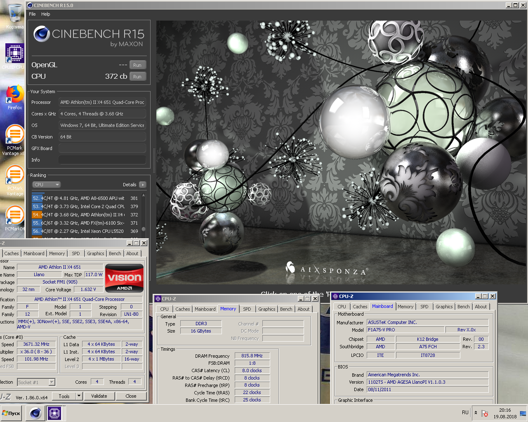Click the GFX Board field
528x422 pixels.
coord(102,148)
